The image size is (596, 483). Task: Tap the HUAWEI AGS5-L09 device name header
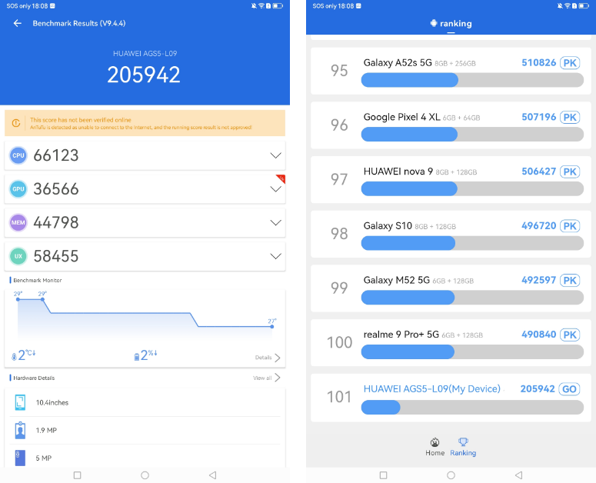click(145, 54)
